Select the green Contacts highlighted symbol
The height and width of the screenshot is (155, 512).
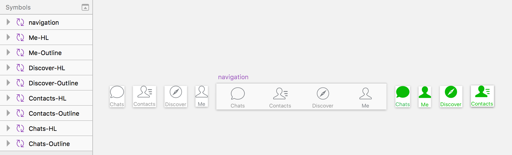point(482,96)
